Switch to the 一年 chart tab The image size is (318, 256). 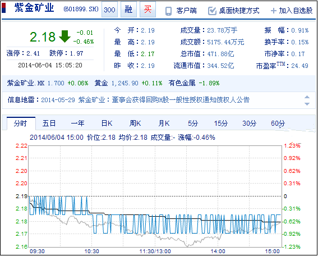[77, 124]
